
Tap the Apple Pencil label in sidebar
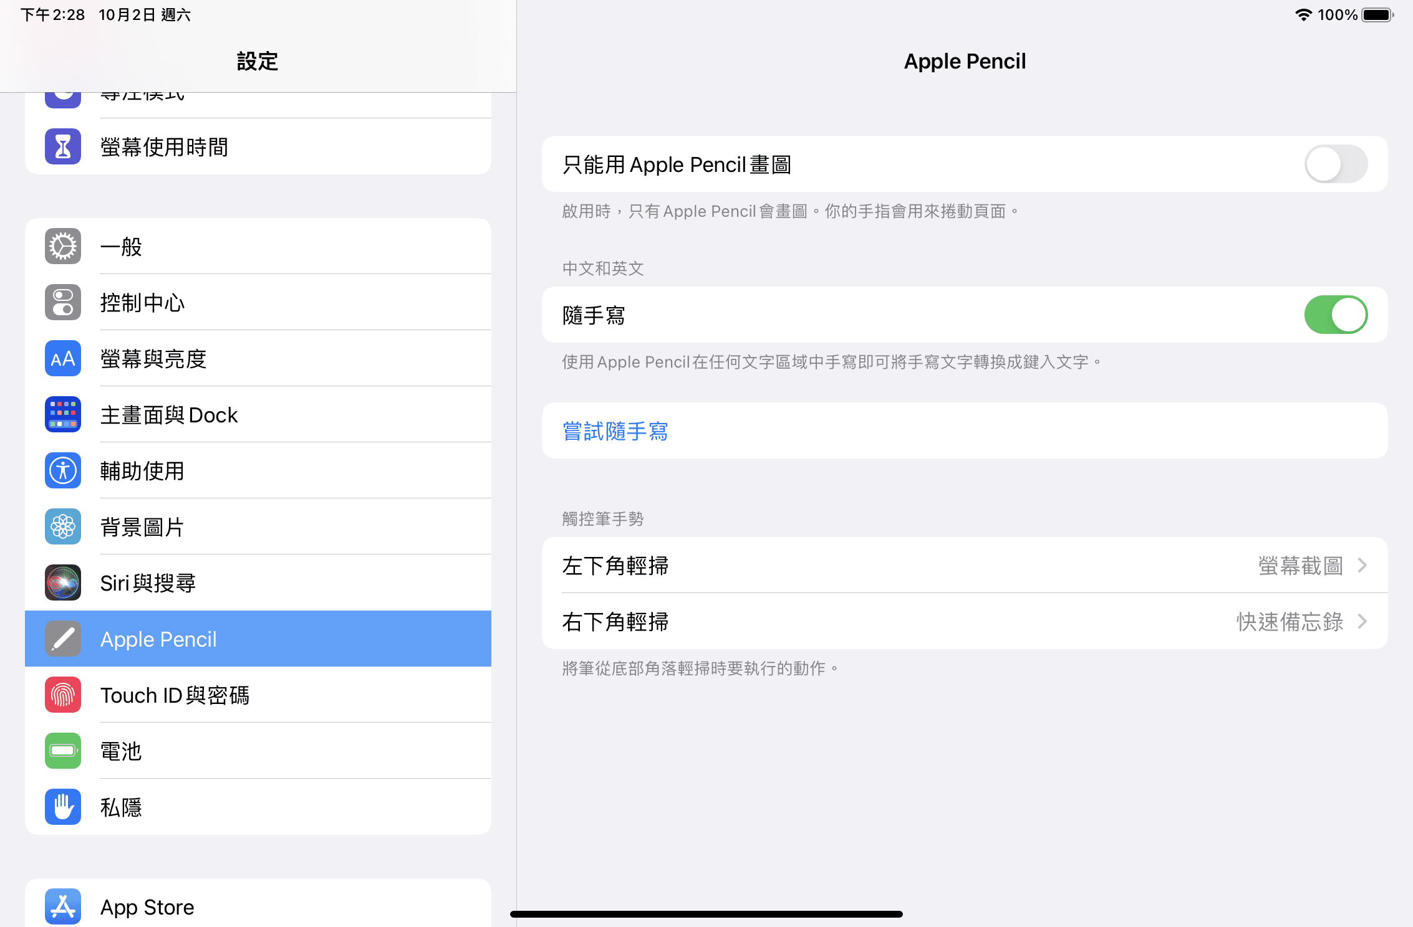pos(158,639)
